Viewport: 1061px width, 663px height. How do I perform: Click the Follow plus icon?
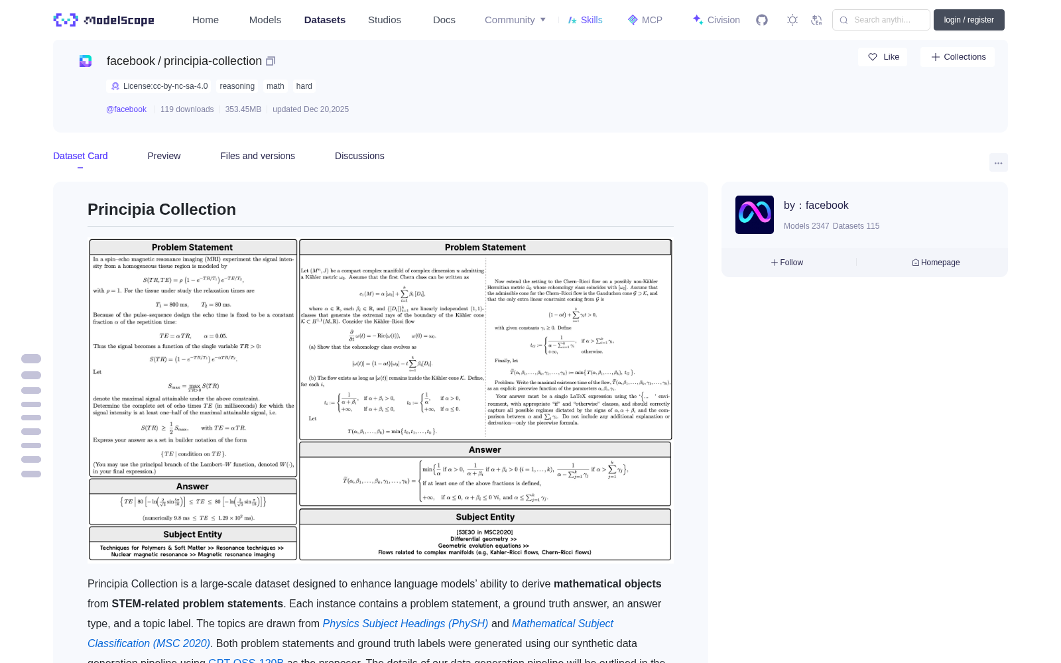(x=775, y=263)
